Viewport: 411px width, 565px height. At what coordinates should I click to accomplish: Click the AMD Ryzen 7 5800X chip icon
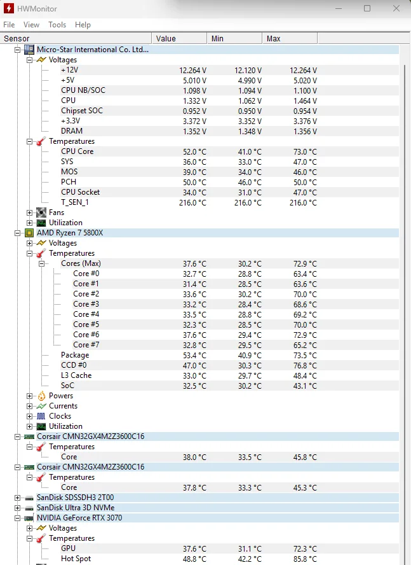29,233
